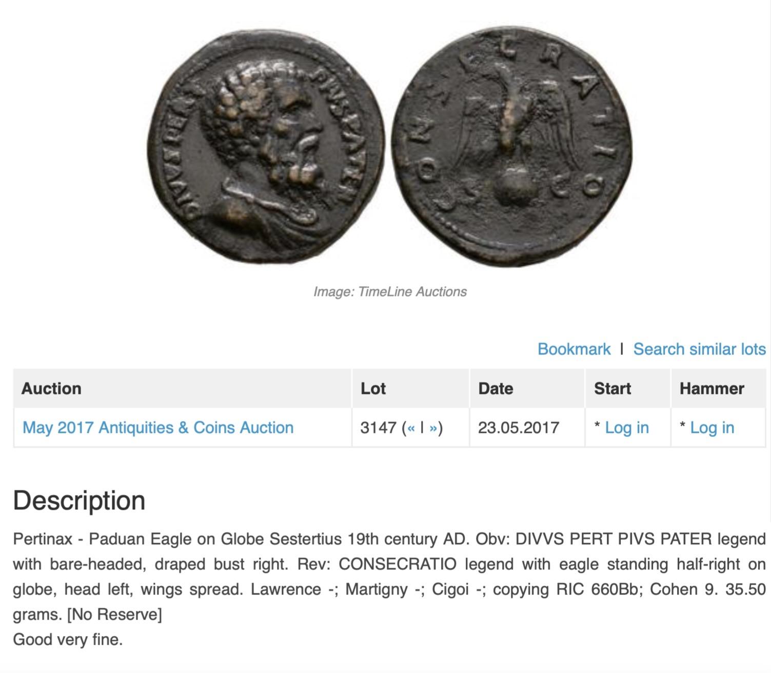The width and height of the screenshot is (771, 673).
Task: Click the date 23.05.2017 cell
Action: (518, 428)
